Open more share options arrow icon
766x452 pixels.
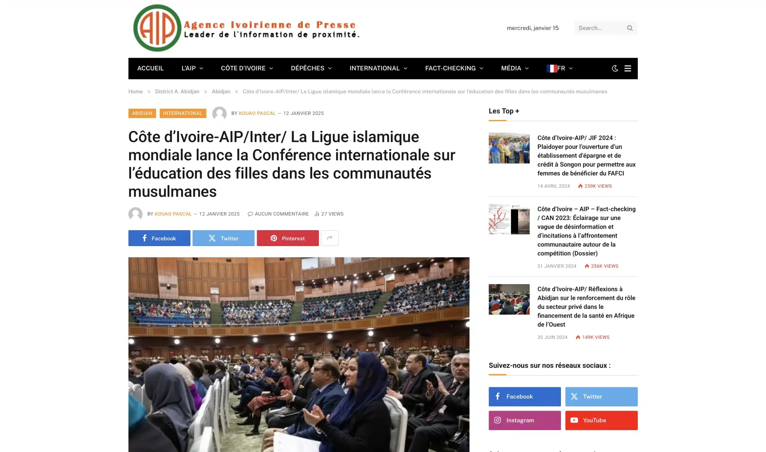(x=330, y=238)
